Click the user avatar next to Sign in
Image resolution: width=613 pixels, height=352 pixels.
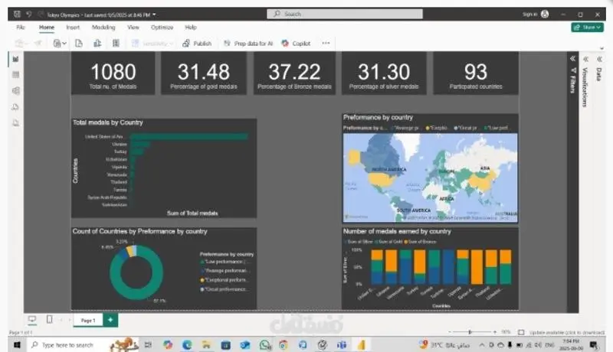click(545, 14)
